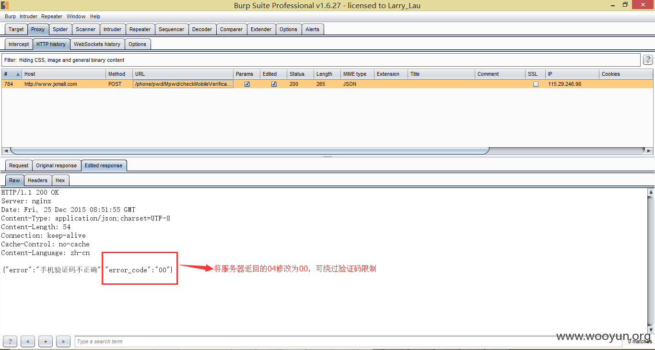Open the filter help question-mark icon

[x=648, y=60]
